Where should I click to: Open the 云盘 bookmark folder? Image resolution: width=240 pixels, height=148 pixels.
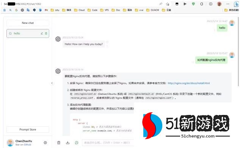coord(166,10)
